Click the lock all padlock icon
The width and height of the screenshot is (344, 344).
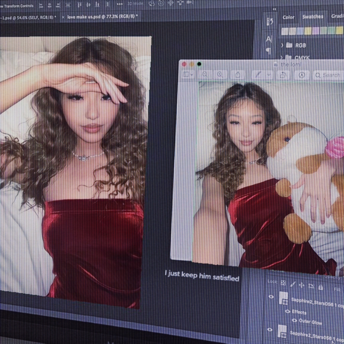tap(321, 287)
